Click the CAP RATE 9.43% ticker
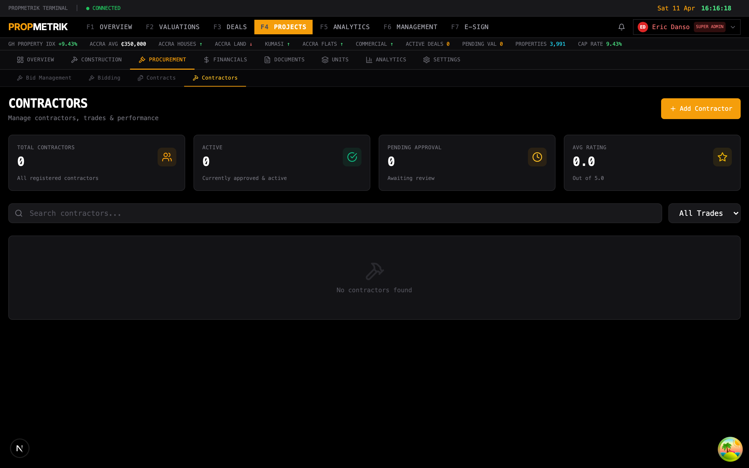 click(599, 44)
